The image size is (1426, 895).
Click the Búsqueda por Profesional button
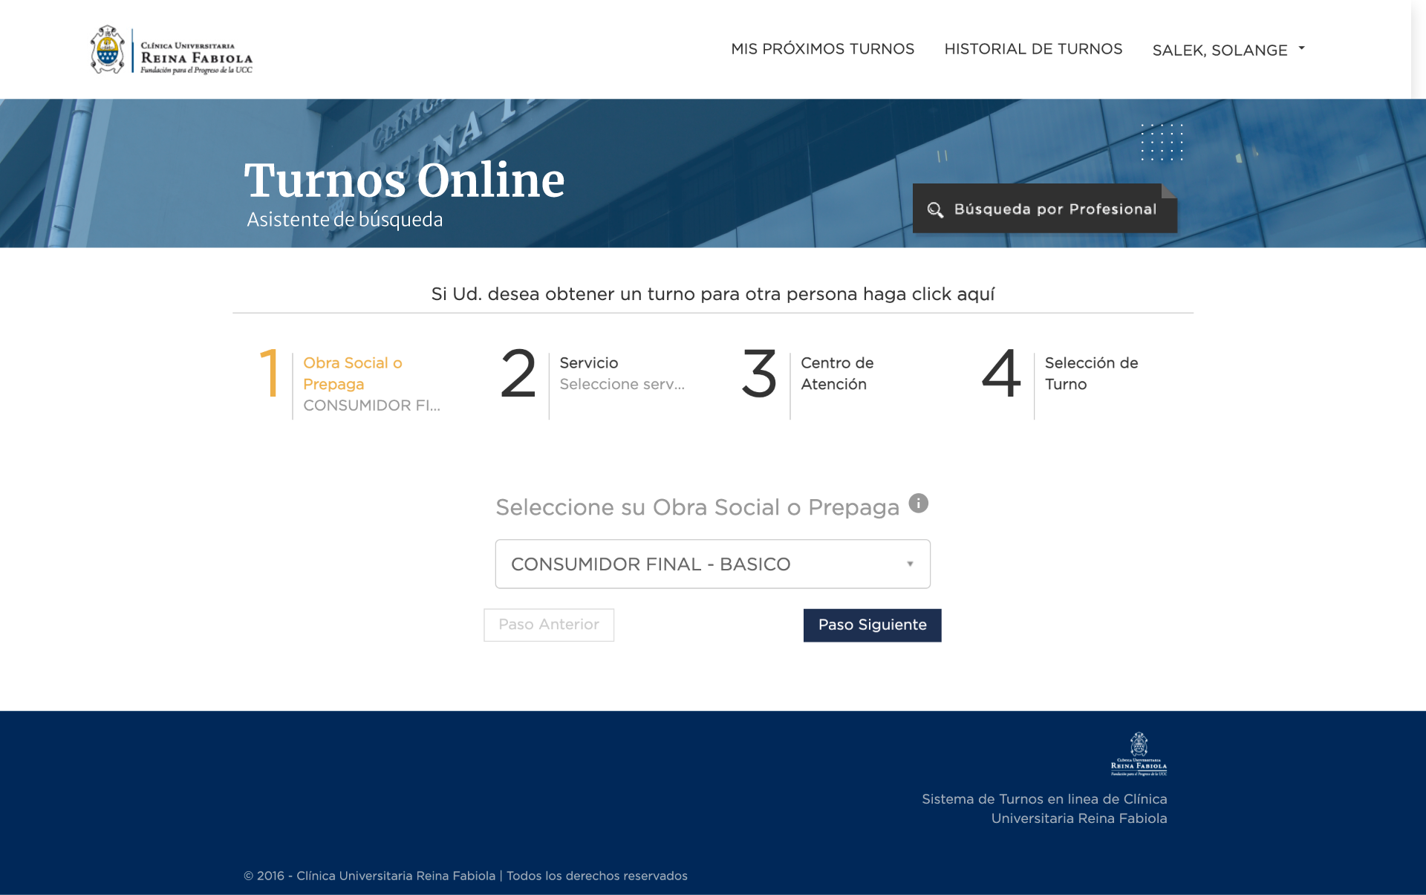1044,209
